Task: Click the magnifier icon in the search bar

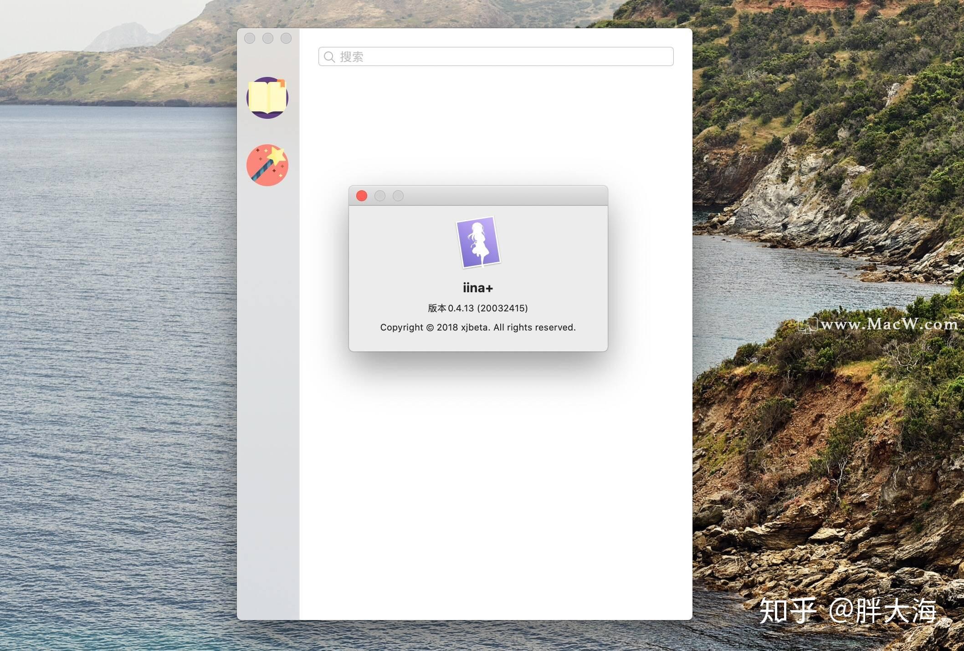Action: (330, 56)
